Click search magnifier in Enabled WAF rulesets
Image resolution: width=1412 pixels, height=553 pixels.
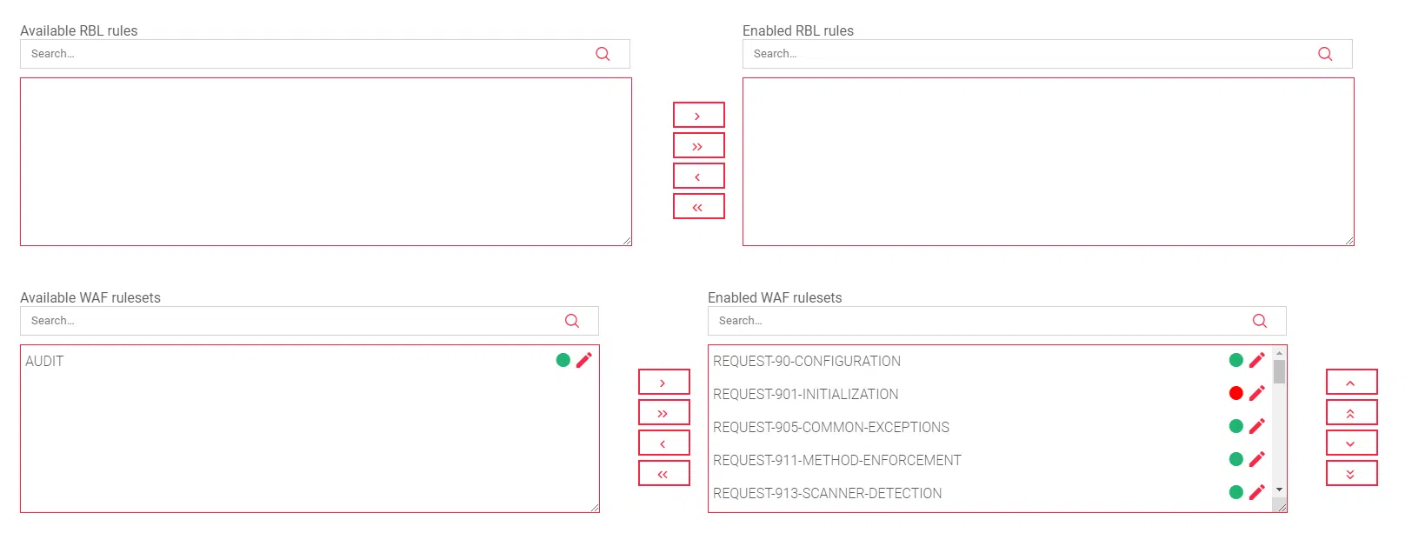pos(1259,321)
